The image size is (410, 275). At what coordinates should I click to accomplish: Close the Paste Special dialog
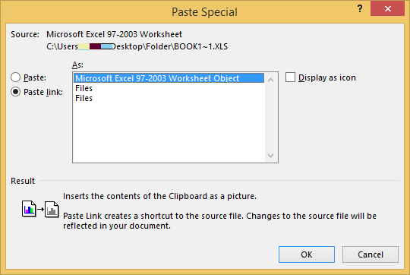tap(387, 9)
